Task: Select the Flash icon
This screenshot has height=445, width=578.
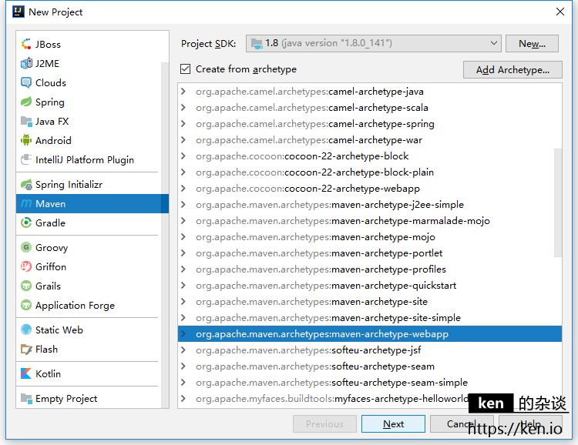Action: 26,349
